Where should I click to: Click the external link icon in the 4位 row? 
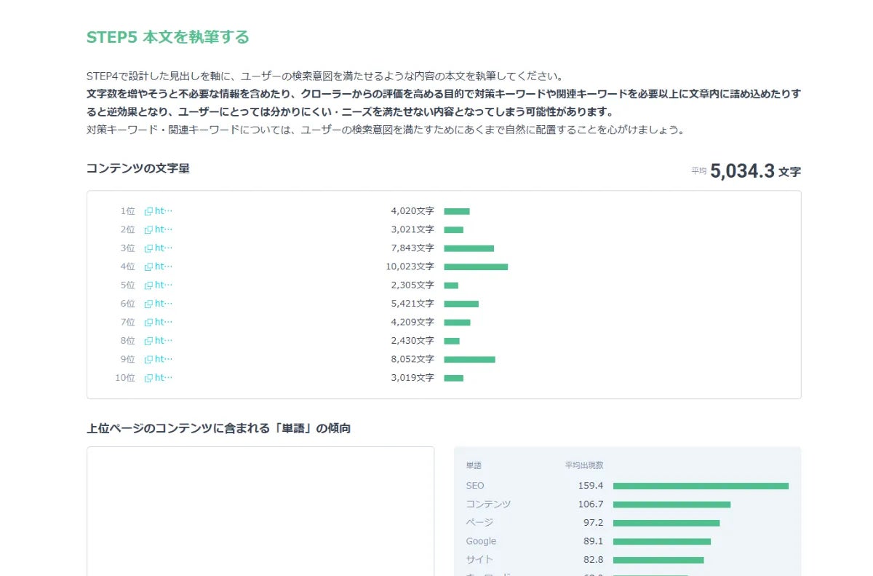click(148, 267)
